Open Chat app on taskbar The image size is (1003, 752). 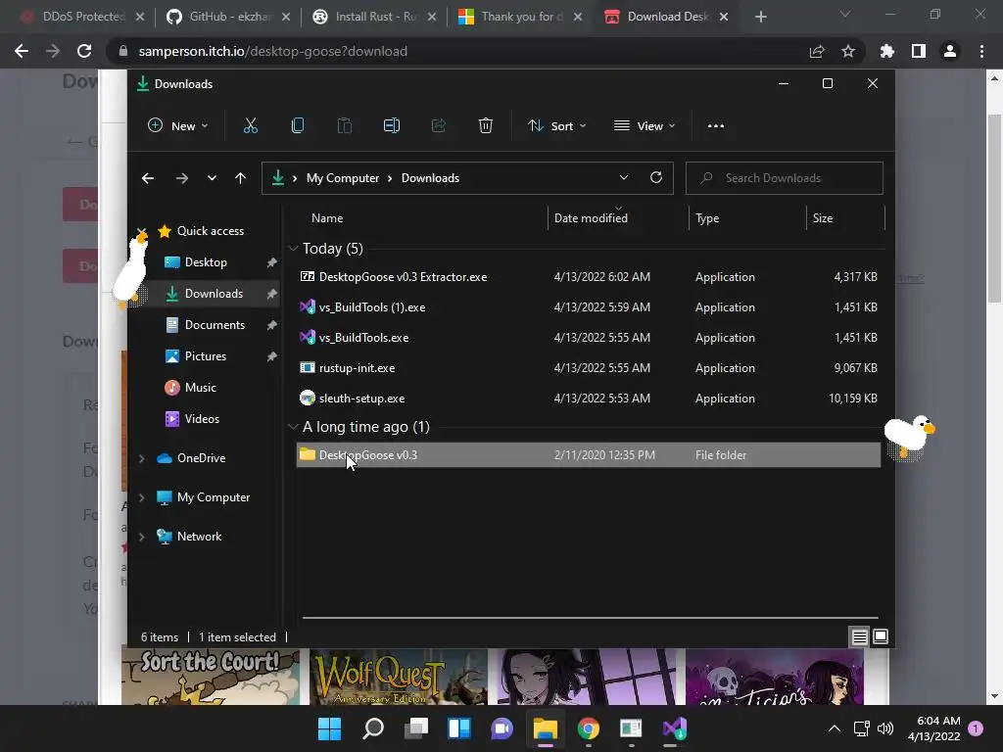[x=502, y=728]
